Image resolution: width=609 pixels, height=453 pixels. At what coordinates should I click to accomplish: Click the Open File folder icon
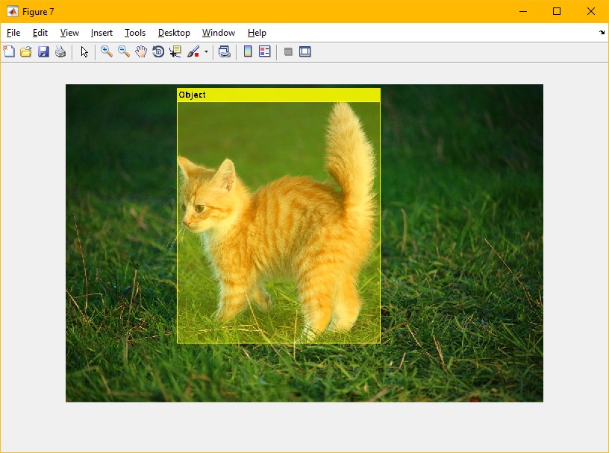coord(26,51)
